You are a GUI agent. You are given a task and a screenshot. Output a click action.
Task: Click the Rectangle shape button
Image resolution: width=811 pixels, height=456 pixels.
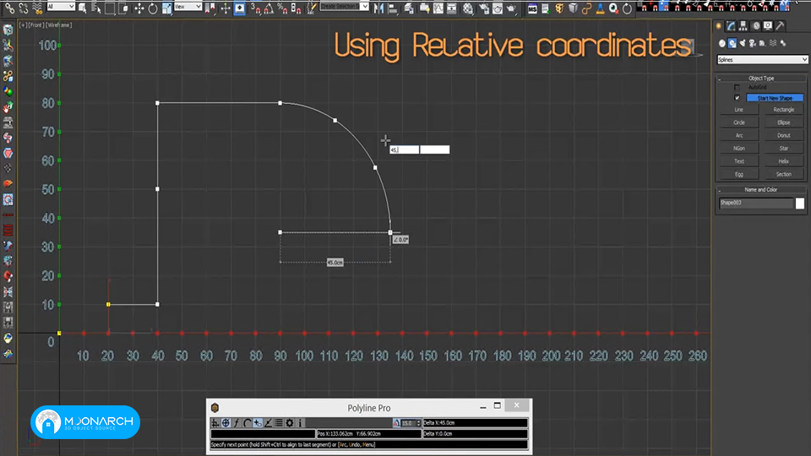tap(784, 110)
